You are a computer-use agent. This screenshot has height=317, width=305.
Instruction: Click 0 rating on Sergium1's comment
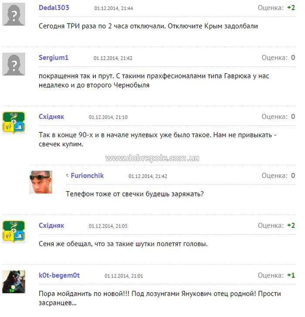tap(293, 57)
